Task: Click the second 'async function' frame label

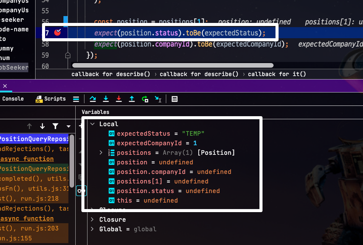Action: tap(27, 218)
